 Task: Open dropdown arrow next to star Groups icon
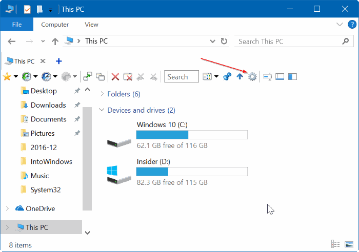16,76
